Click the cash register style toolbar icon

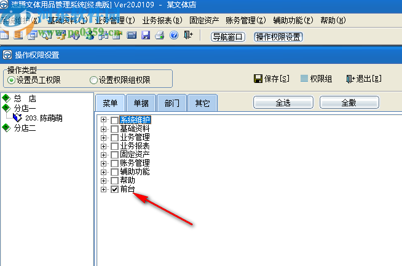click(132, 35)
